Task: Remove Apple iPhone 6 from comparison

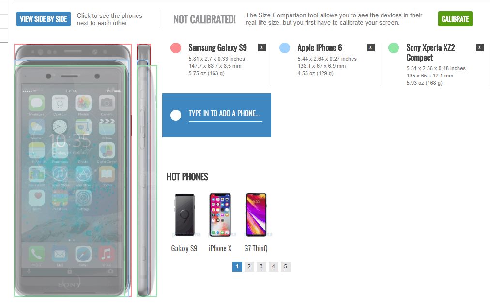Action: coord(370,47)
